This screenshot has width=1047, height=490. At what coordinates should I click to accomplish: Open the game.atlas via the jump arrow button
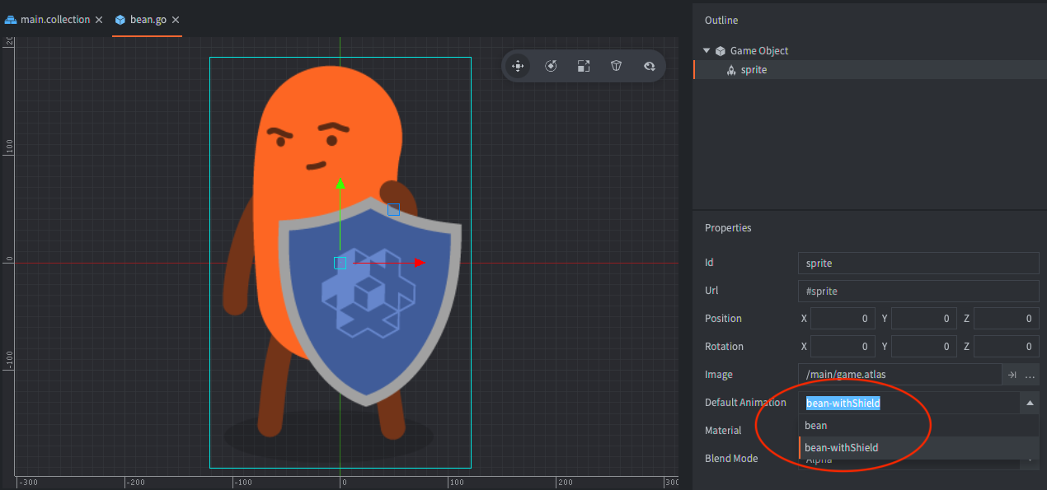(x=1011, y=374)
